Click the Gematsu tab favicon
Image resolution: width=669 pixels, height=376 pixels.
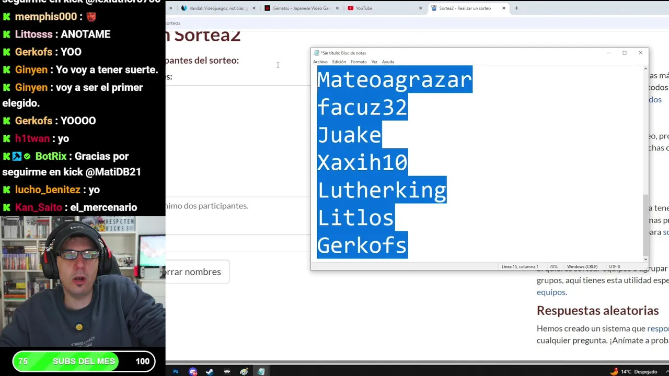click(x=268, y=8)
